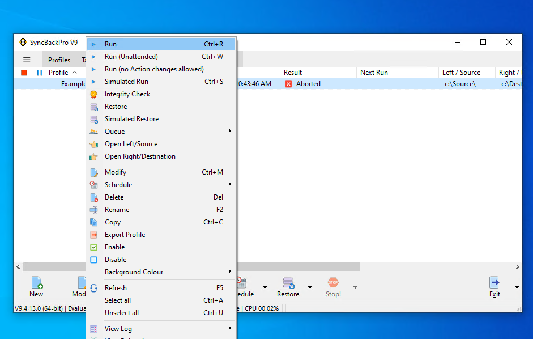Image resolution: width=533 pixels, height=339 pixels.
Task: Maximize the SyncBackPro window
Action: tap(483, 42)
